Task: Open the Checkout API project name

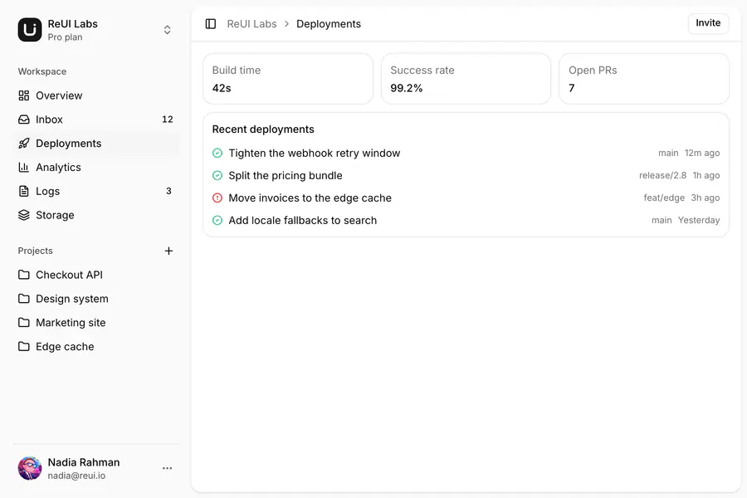Action: tap(69, 275)
